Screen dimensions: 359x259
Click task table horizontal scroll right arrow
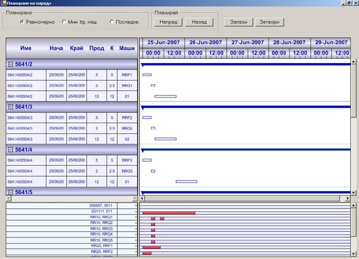point(135,198)
